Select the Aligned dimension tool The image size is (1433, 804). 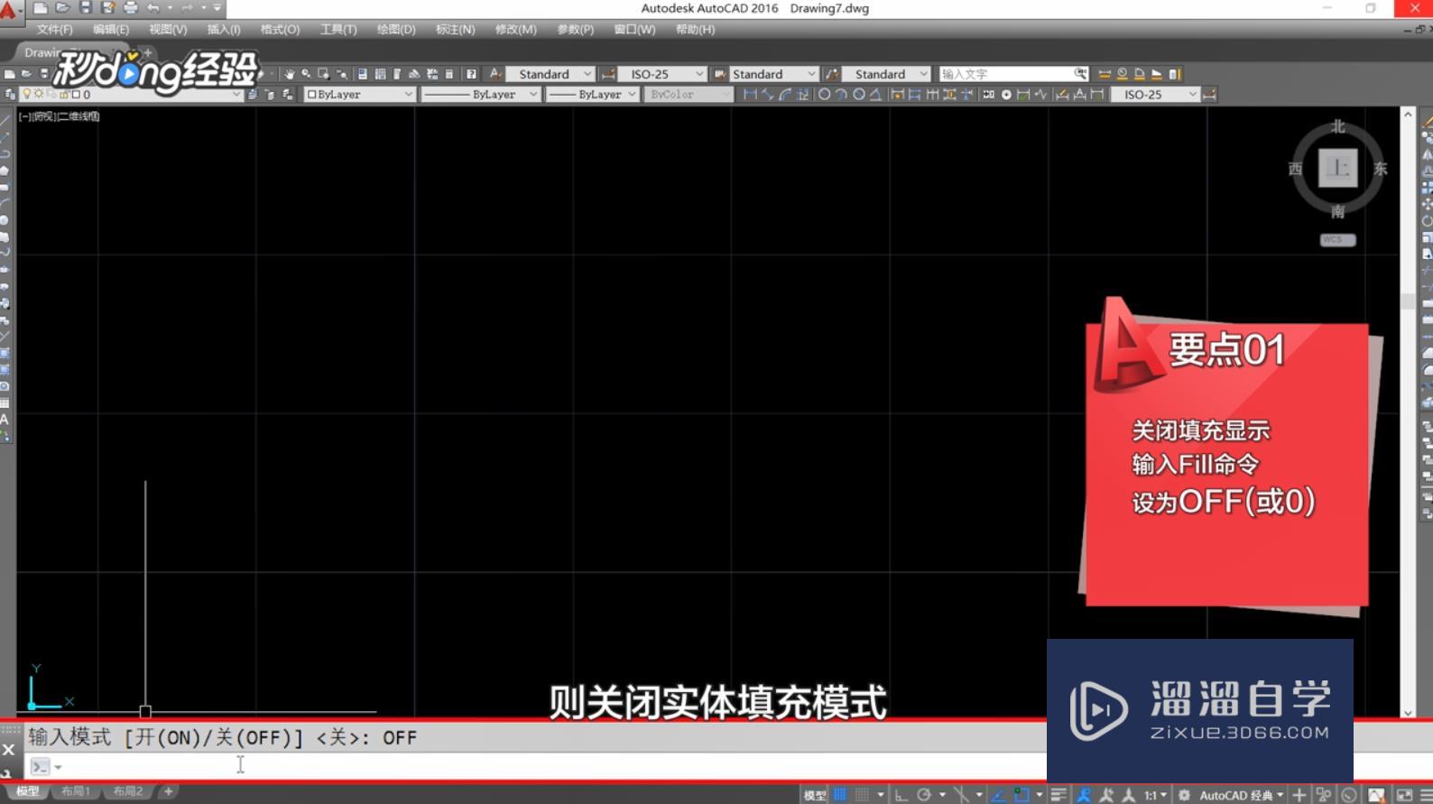pos(768,94)
